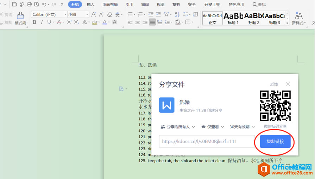Image resolution: width=315 pixels, height=179 pixels.
Task: Toggle superscript formatting
Action: pos(69,22)
